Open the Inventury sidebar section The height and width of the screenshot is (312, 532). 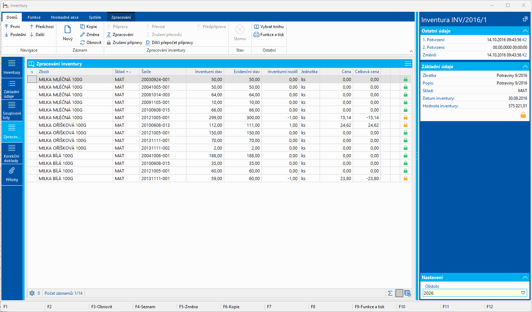12,67
